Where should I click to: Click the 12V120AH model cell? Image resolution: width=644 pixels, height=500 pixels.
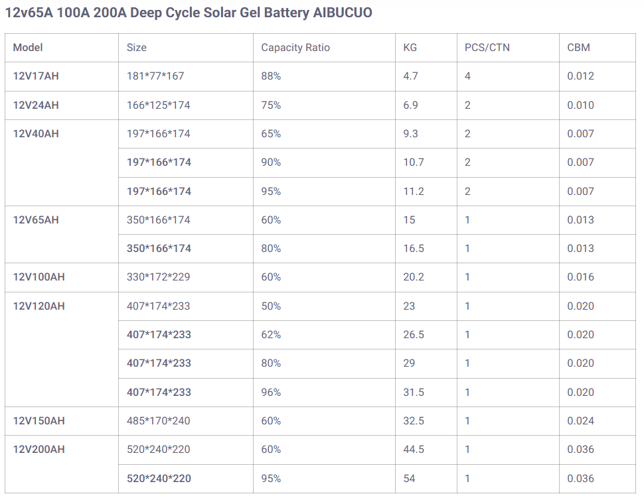coord(39,306)
